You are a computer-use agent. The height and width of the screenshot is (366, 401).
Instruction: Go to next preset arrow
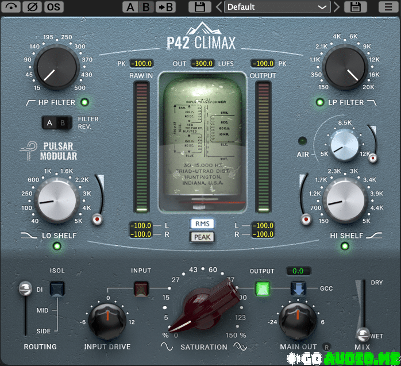[x=337, y=7]
